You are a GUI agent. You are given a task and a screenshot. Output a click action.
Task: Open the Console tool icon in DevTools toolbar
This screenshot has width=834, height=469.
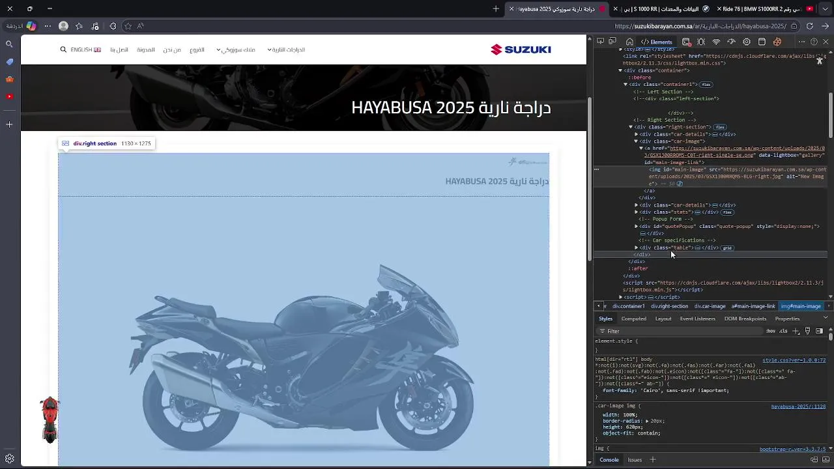click(686, 42)
